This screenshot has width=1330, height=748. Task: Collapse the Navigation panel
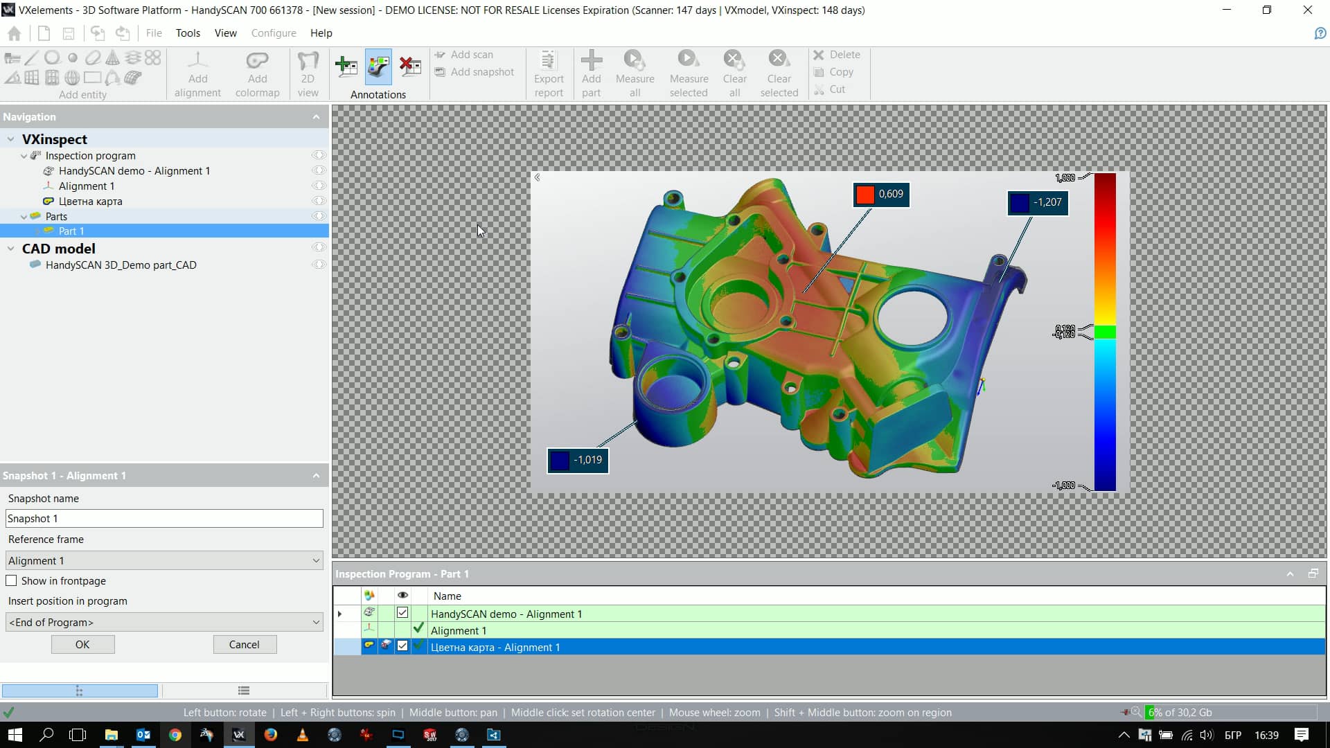point(317,117)
